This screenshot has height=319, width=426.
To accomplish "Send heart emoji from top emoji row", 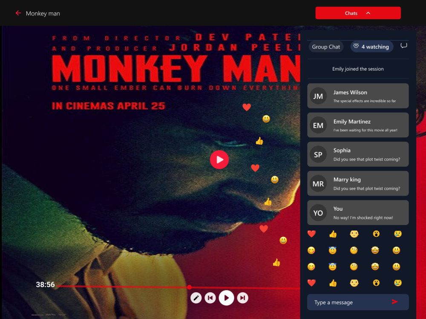I will click(311, 234).
